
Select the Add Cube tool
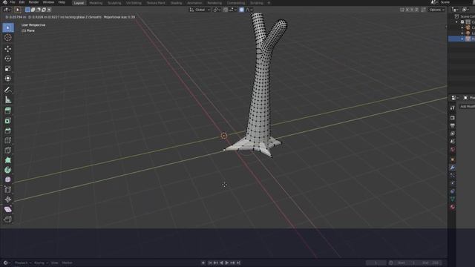point(8,111)
